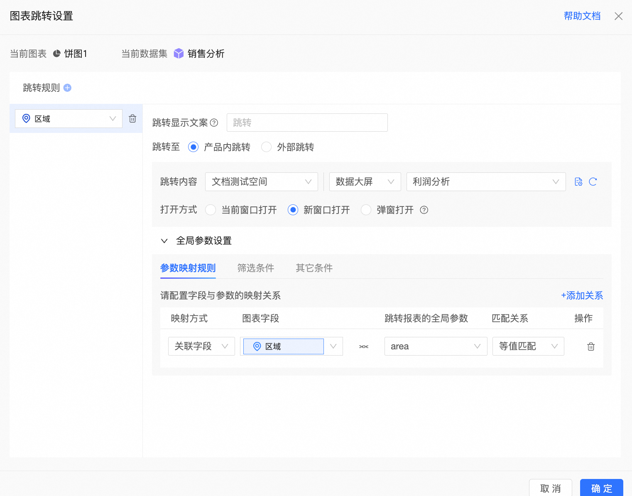Delete the 关联字段 mapping row
The width and height of the screenshot is (632, 496).
tap(591, 346)
